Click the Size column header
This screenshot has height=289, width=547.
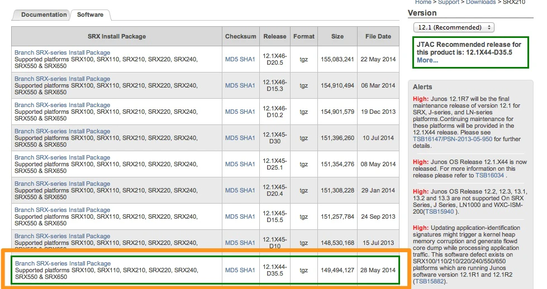[x=337, y=36]
